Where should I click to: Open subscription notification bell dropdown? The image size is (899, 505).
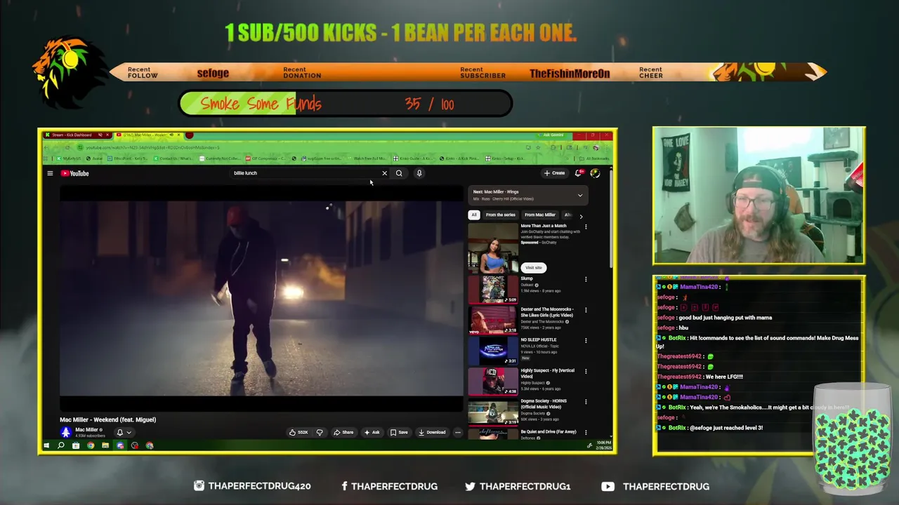click(x=124, y=433)
